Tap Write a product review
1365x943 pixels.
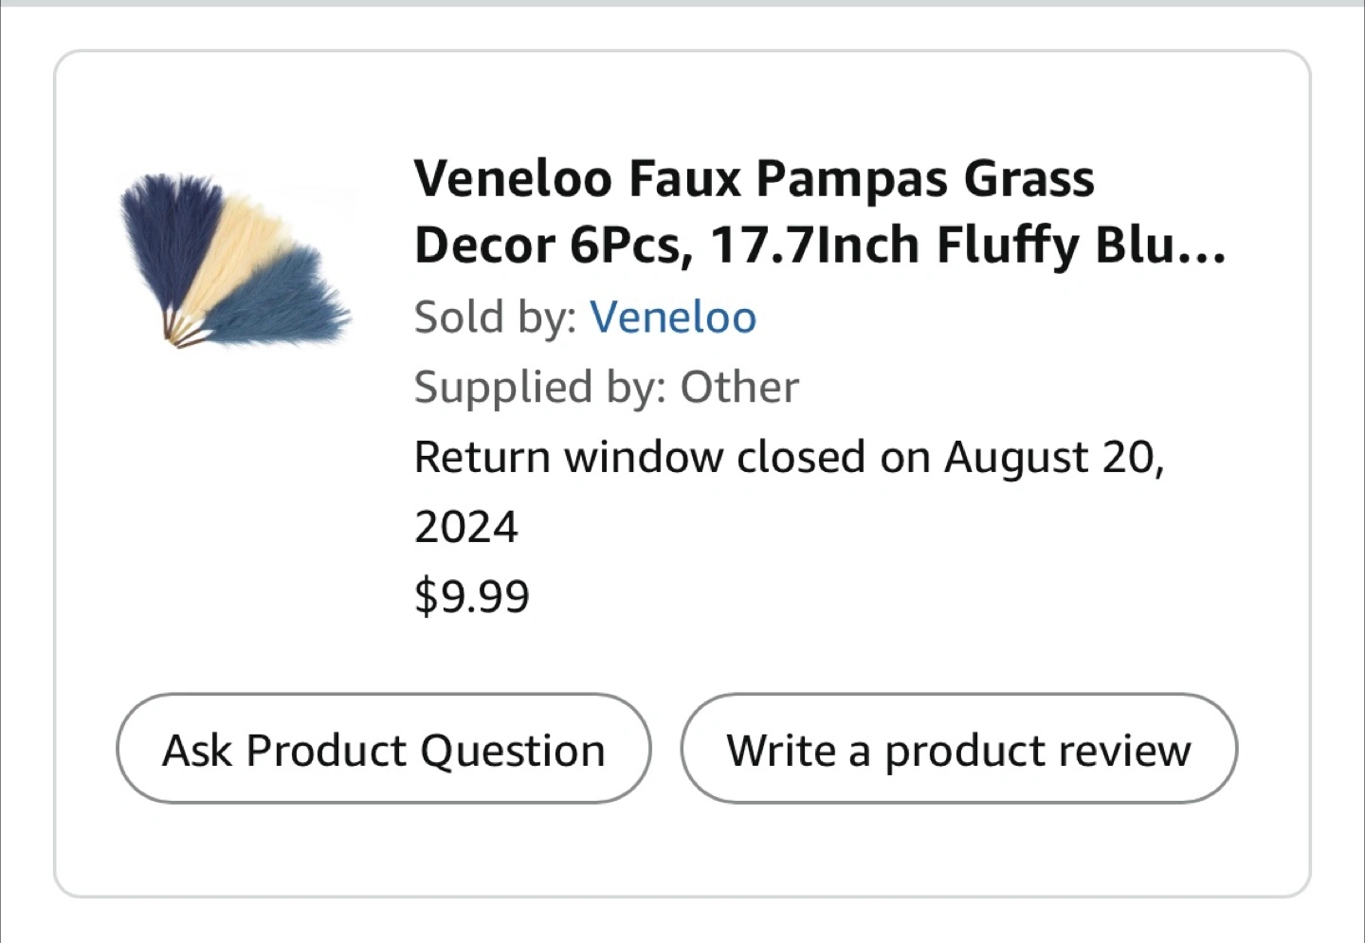[958, 749]
